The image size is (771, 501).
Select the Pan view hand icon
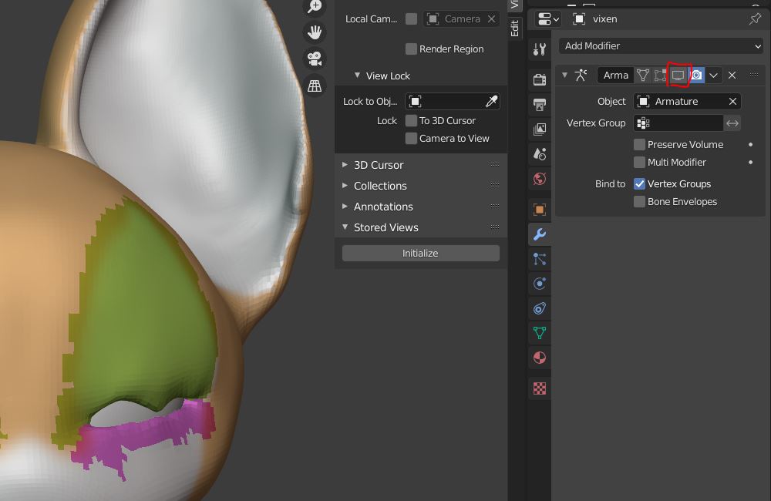pyautogui.click(x=314, y=32)
